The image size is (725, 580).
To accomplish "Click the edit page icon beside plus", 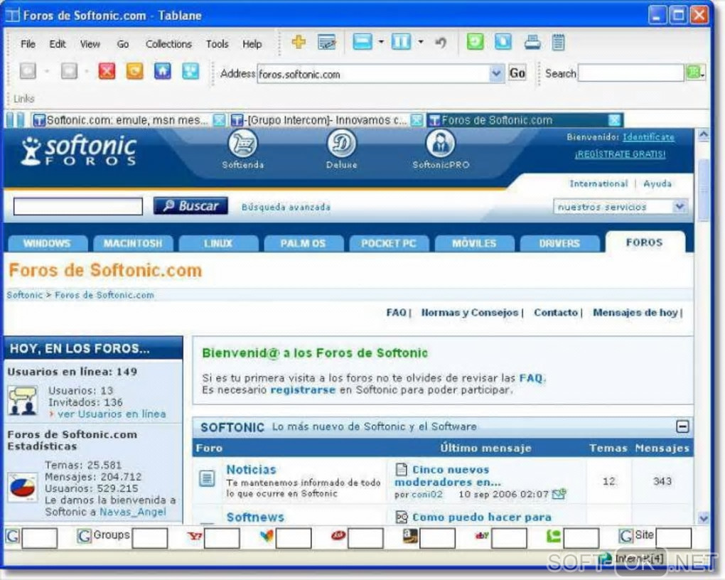I will click(x=327, y=43).
